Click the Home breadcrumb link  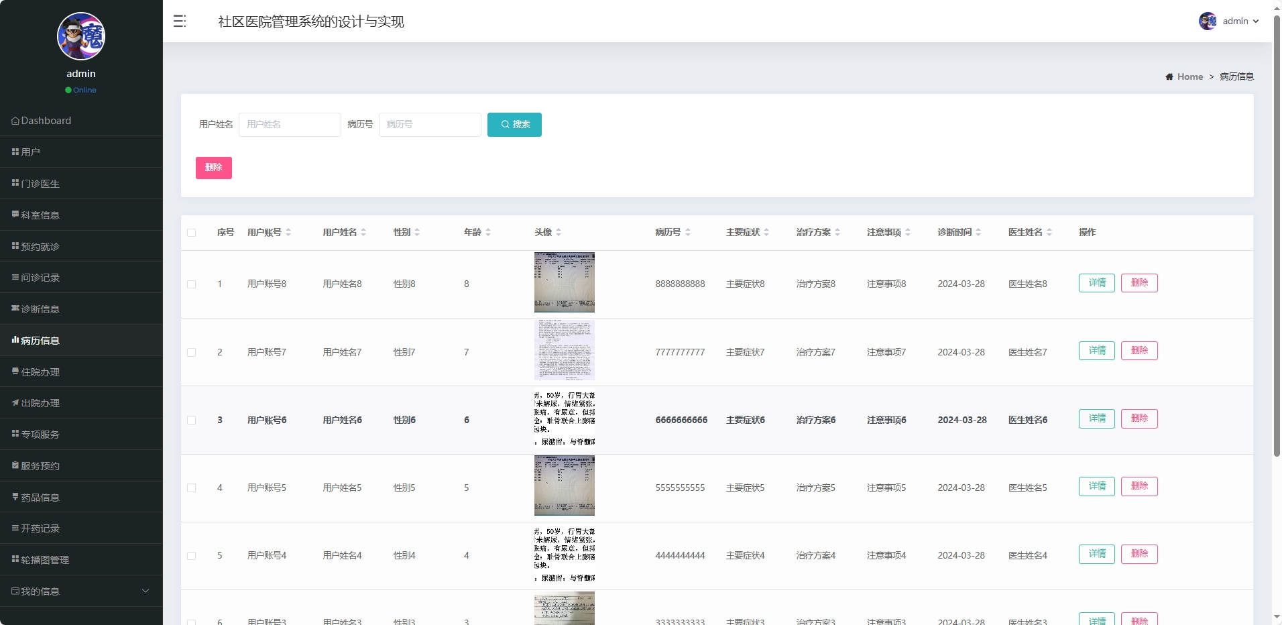pyautogui.click(x=1189, y=77)
